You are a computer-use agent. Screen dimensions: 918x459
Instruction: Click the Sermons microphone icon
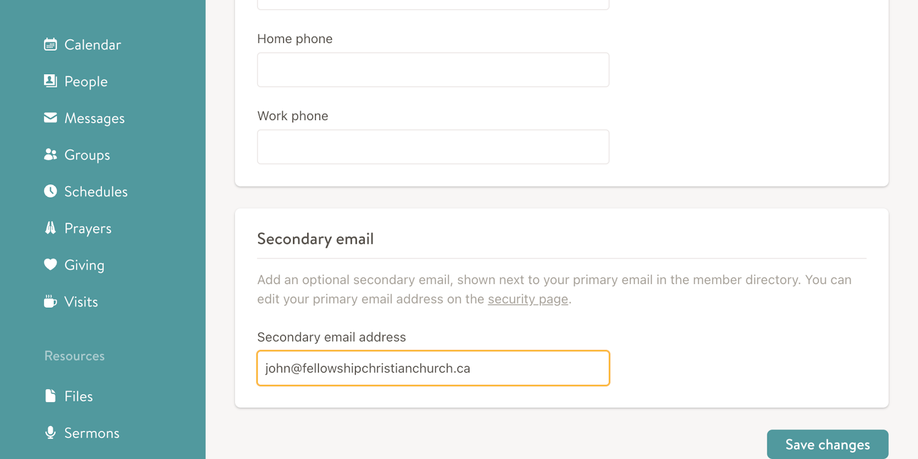click(x=50, y=433)
